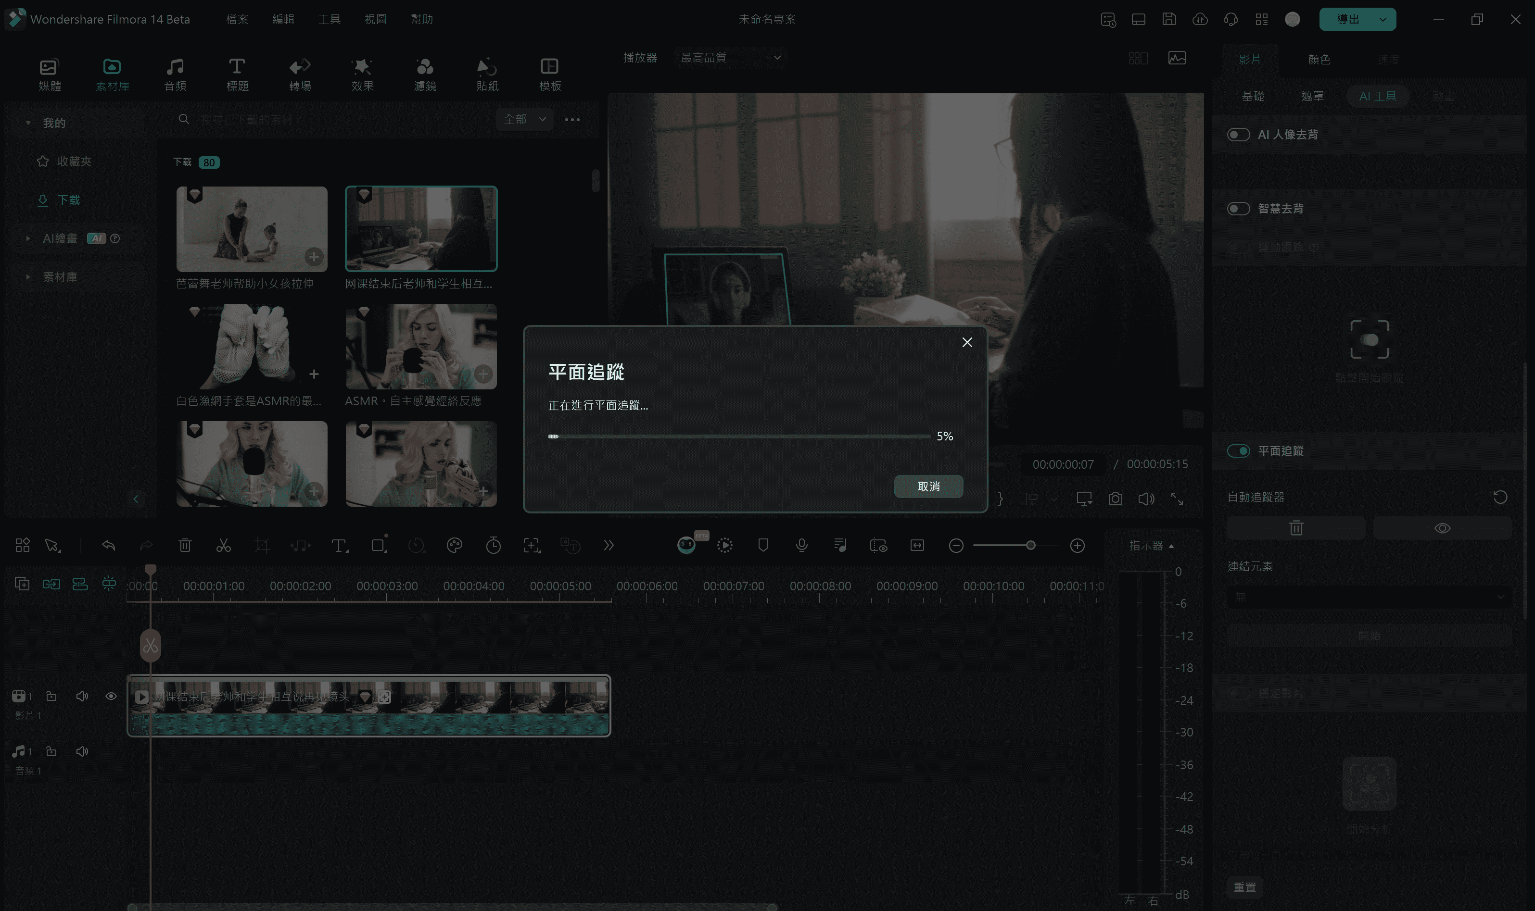Delete the tracker with trash button

[1295, 528]
